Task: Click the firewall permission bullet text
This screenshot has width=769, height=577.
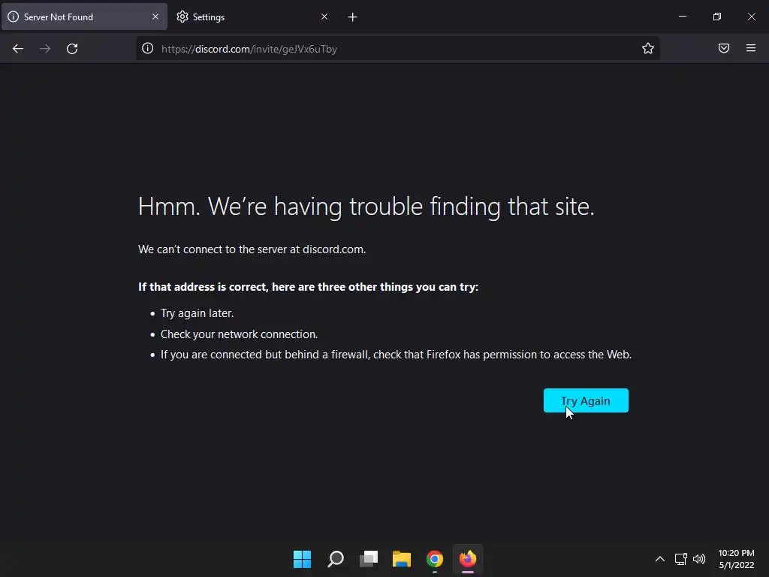Action: [x=397, y=355]
